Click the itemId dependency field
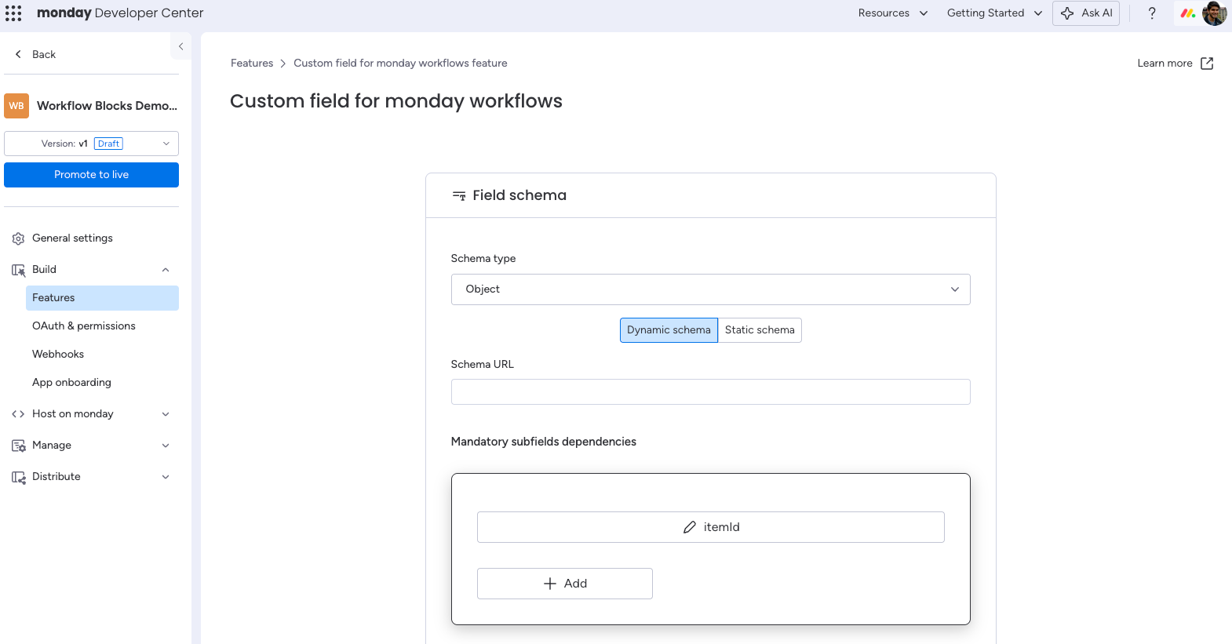This screenshot has height=644, width=1232. click(710, 527)
